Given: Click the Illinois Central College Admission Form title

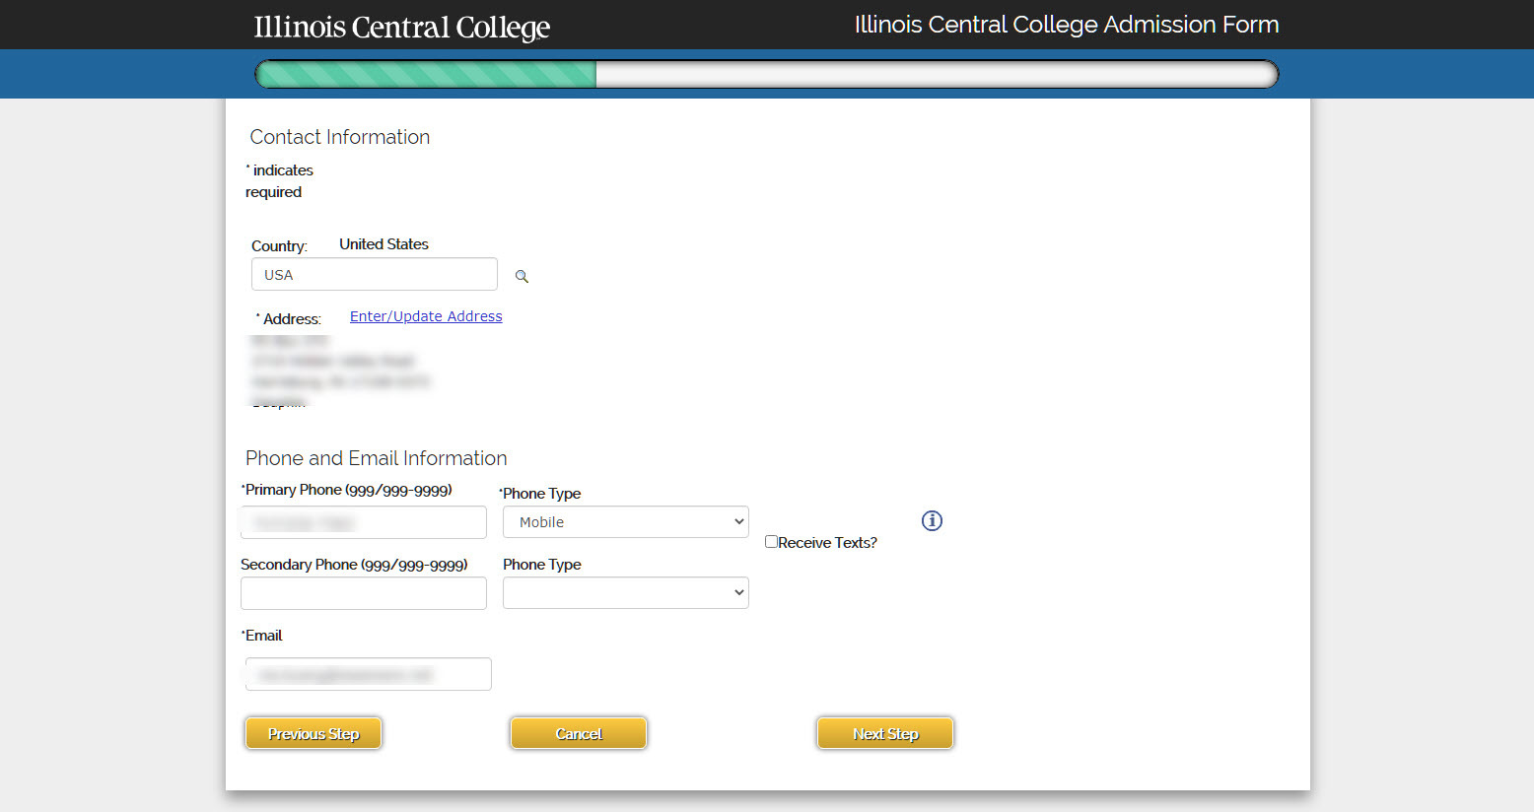Looking at the screenshot, I should coord(1067,25).
